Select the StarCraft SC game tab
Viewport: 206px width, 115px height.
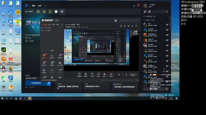62,11
